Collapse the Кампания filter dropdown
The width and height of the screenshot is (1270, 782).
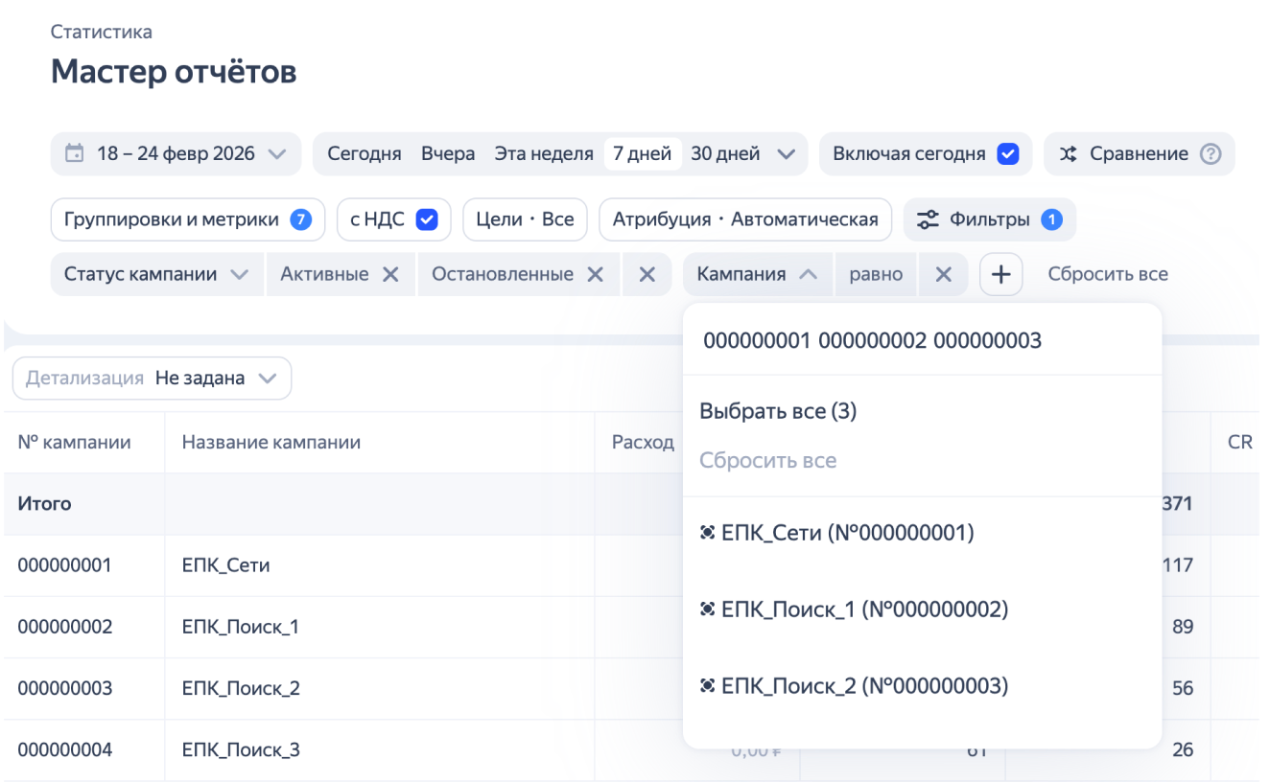758,274
